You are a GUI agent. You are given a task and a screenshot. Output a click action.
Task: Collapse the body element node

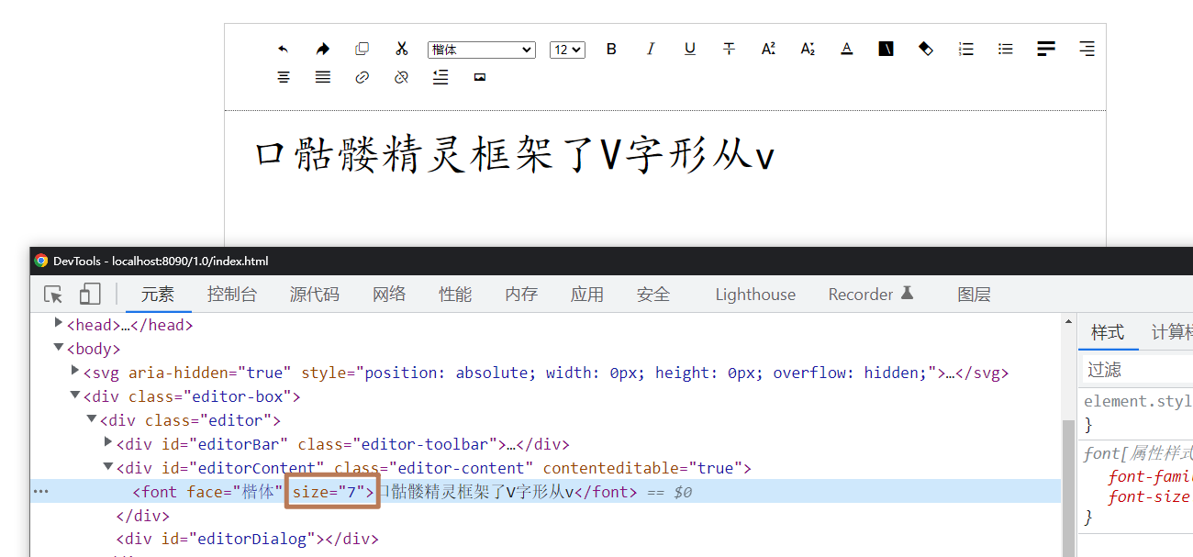pyautogui.click(x=59, y=348)
